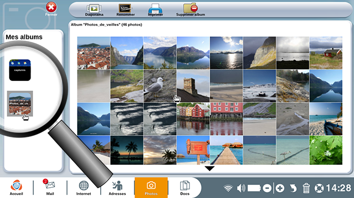Click the back arrow icon

(293, 188)
